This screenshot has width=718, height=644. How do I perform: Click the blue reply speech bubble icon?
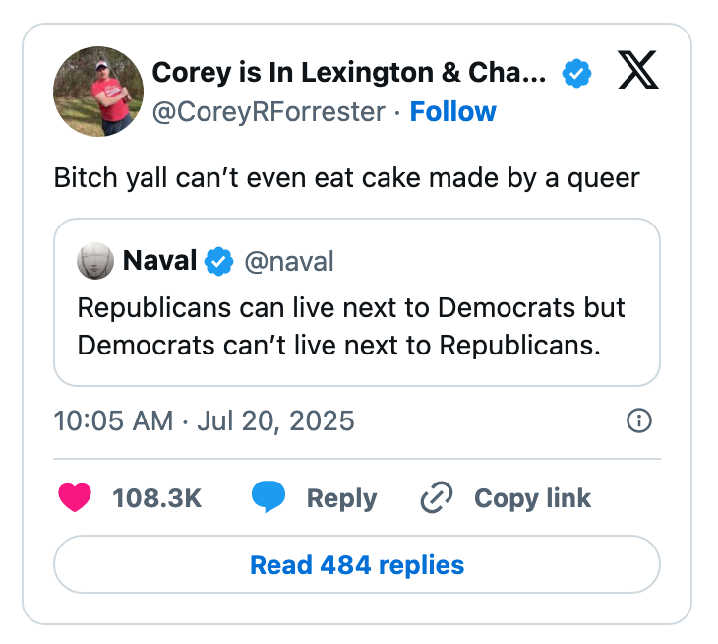pos(268,498)
